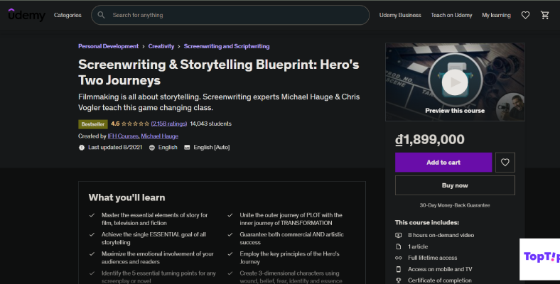
Task: Play the course preview video
Action: click(x=455, y=82)
